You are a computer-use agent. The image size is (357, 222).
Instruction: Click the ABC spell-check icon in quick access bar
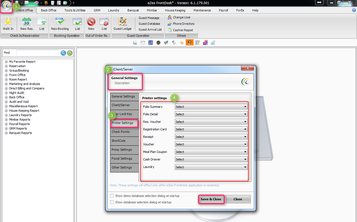click(59, 3)
